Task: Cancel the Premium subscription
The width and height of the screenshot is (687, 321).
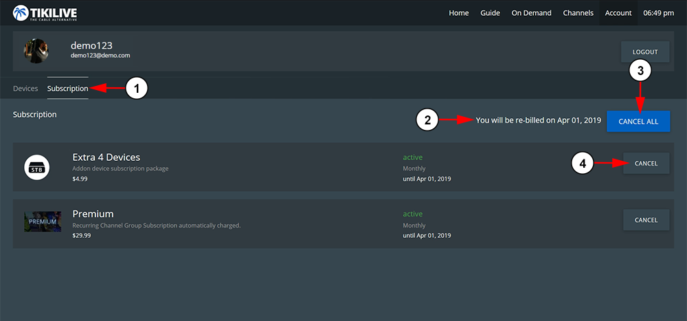Action: point(646,220)
